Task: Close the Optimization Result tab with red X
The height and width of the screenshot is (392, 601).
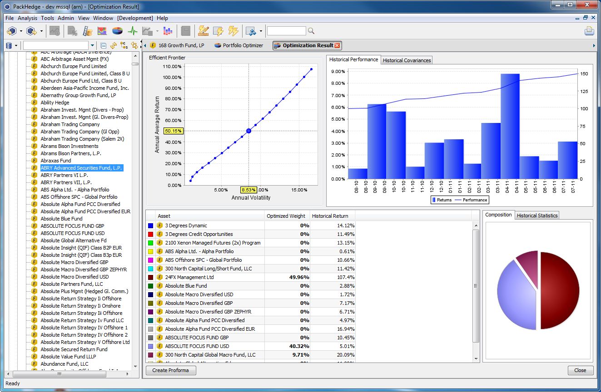Action: click(x=337, y=45)
